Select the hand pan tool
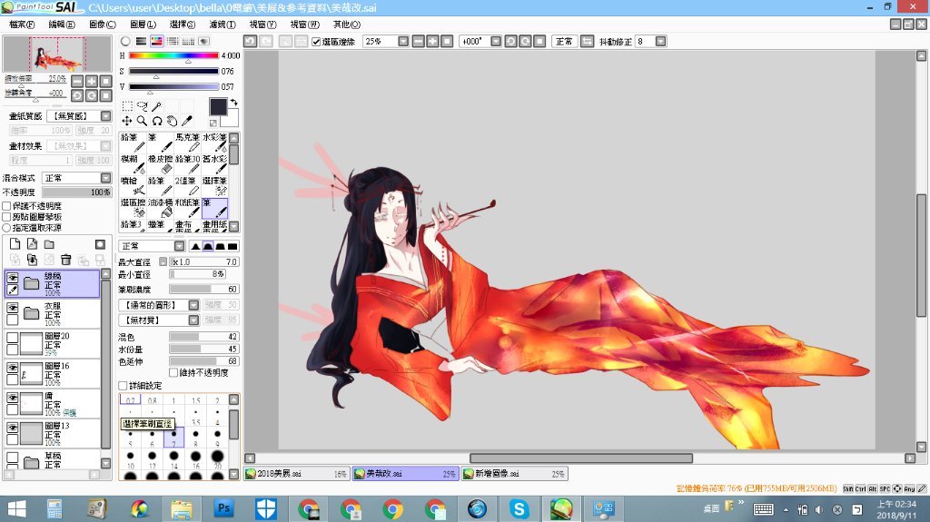The height and width of the screenshot is (522, 930). 172,121
